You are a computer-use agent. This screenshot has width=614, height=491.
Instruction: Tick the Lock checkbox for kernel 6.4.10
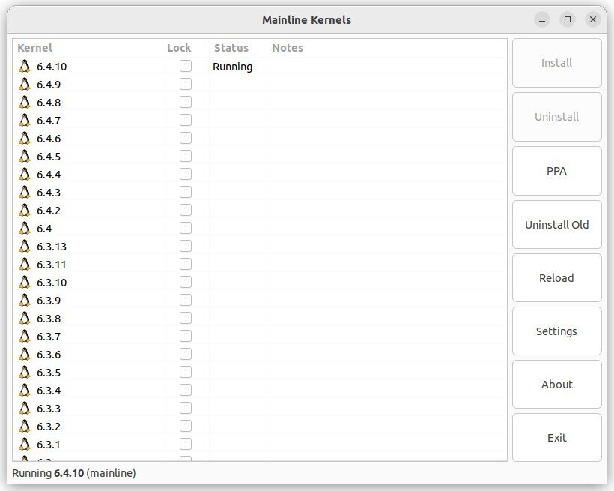(x=186, y=66)
